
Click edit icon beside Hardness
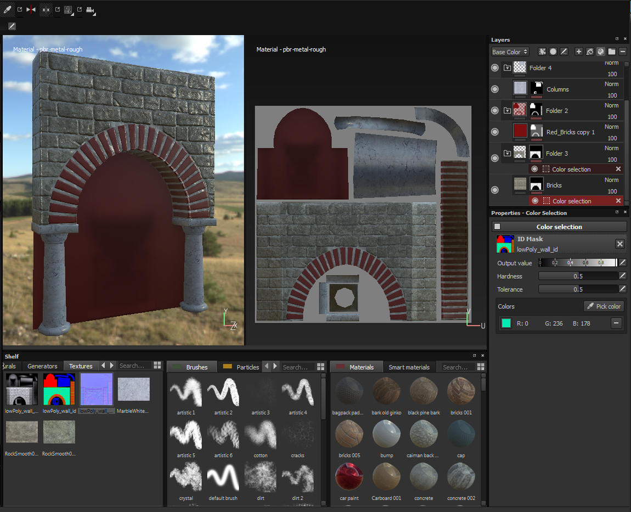point(623,275)
